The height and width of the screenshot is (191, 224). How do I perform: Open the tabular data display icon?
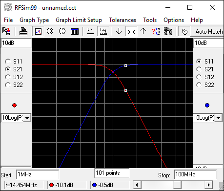coord(75,31)
